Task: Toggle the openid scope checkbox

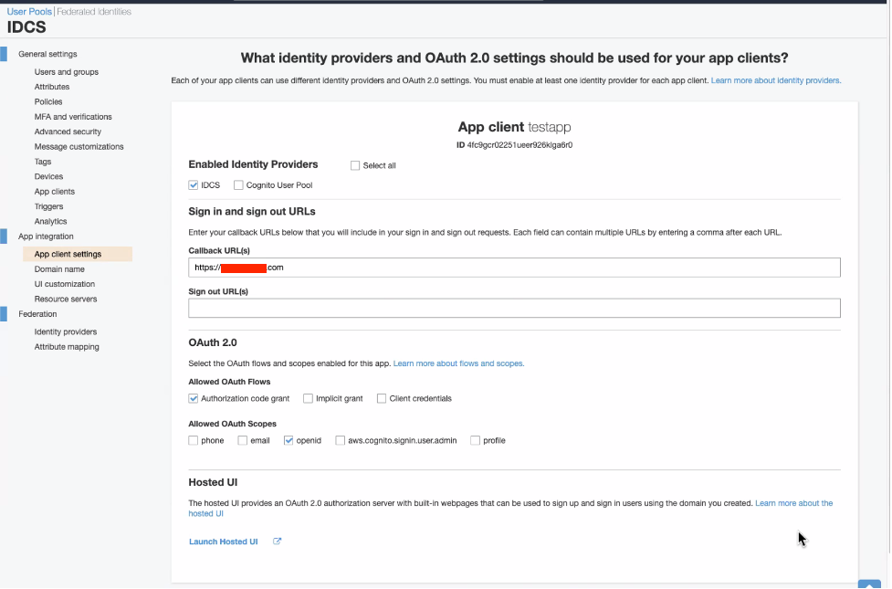Action: pyautogui.click(x=289, y=440)
